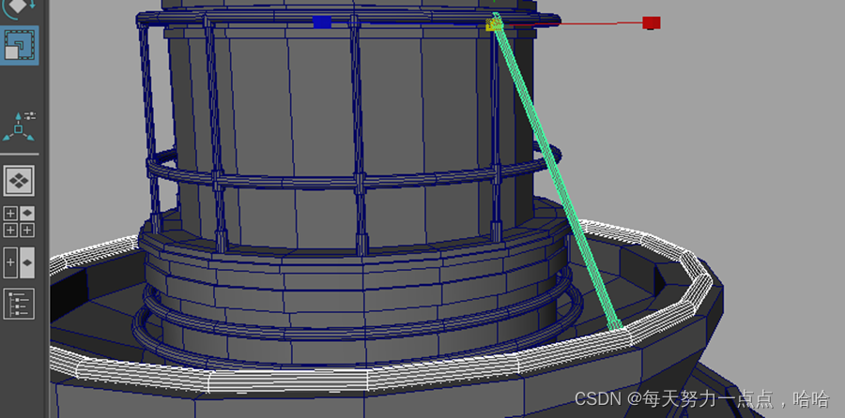
Task: Switch to two-pane side-by-side layout
Action: pos(19,262)
